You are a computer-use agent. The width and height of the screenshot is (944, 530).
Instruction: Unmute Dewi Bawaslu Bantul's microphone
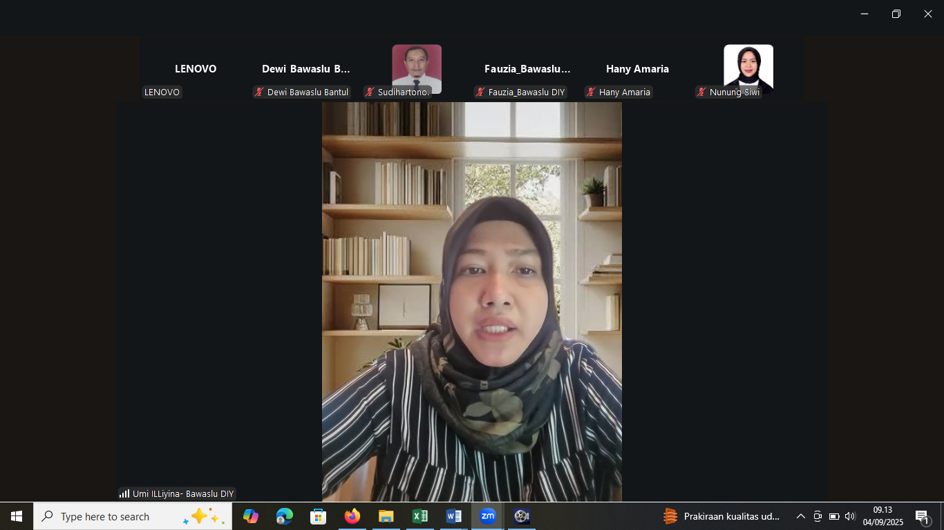pyautogui.click(x=258, y=92)
